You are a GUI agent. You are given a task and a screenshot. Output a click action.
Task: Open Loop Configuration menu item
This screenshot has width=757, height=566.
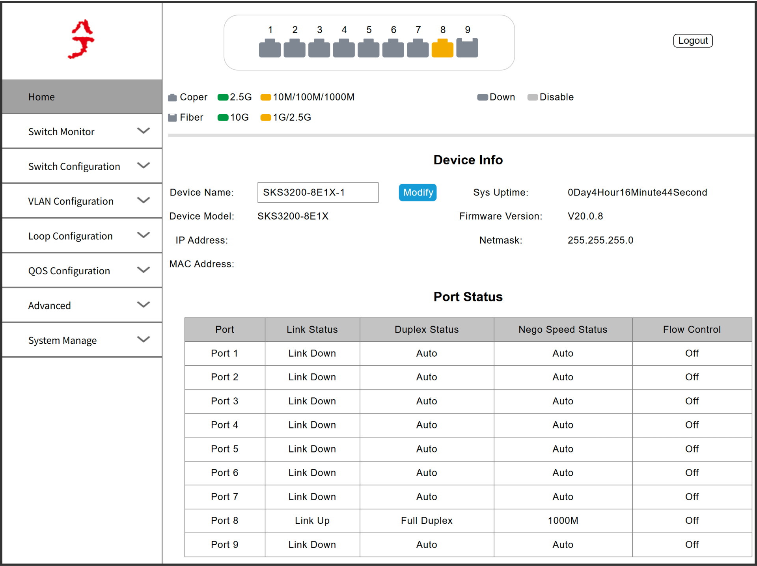[70, 236]
